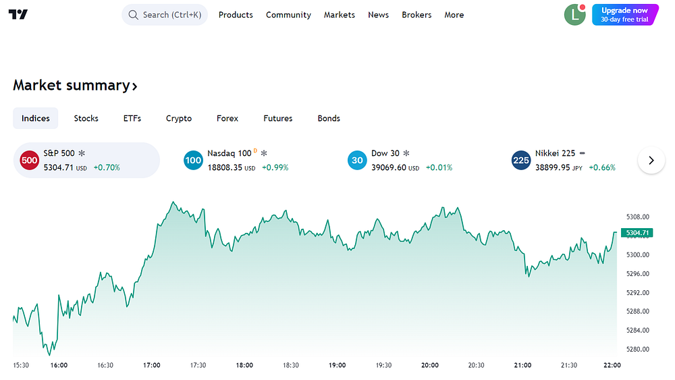Screen dimensions: 675x380
Task: Open the Products menu
Action: 236,15
